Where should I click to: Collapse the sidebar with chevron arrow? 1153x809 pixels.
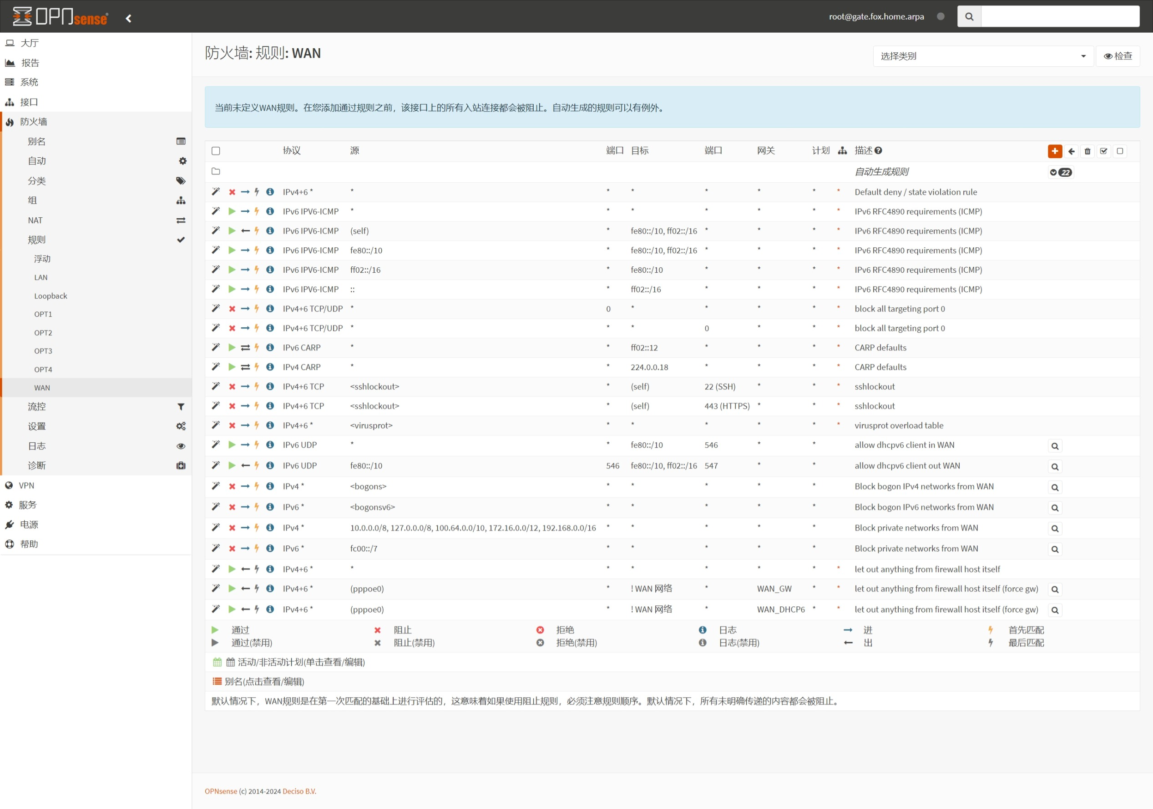tap(129, 19)
